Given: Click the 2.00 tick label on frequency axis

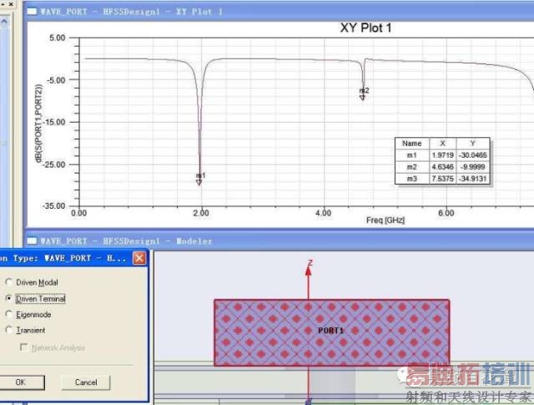Looking at the screenshot, I should pos(201,213).
